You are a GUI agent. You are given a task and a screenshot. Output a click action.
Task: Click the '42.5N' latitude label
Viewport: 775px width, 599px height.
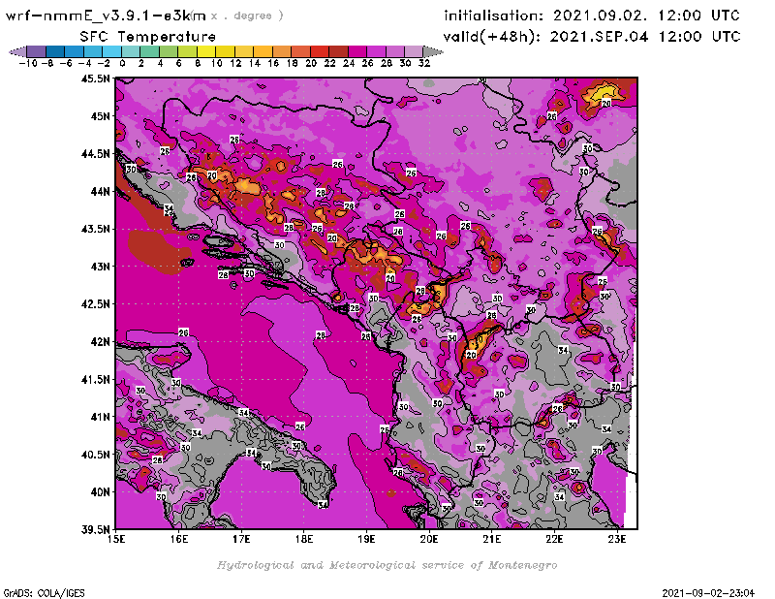95,304
